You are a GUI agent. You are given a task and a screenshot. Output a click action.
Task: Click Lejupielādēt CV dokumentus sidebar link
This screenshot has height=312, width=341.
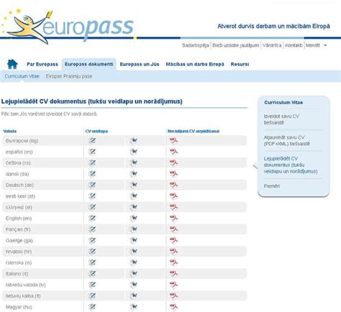tap(291, 165)
